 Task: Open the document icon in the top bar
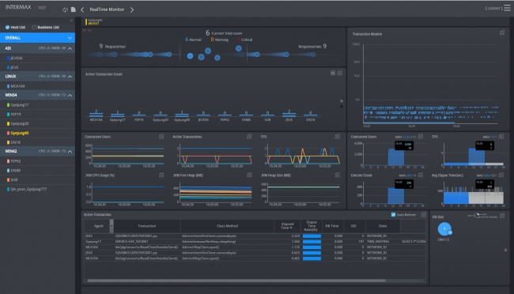click(74, 9)
